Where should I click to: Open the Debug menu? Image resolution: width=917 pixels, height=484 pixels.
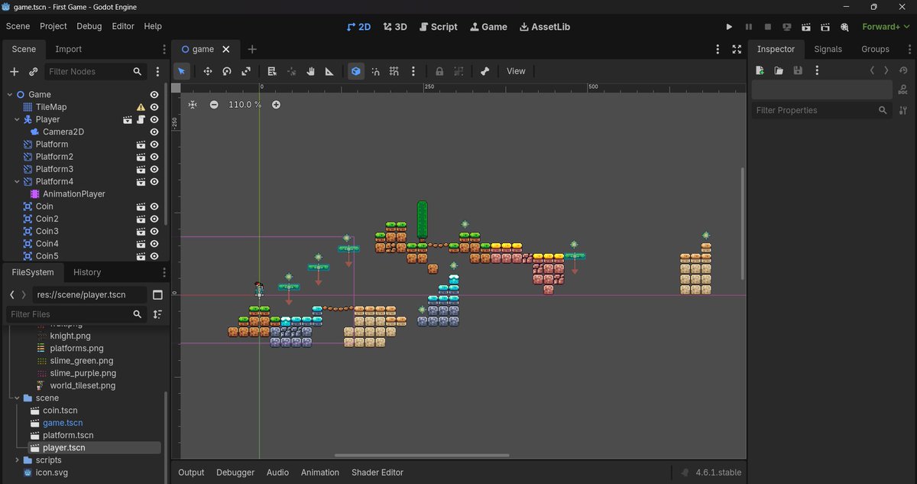(89, 26)
